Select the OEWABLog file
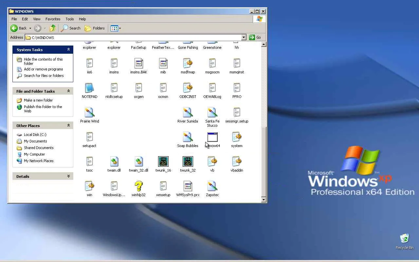This screenshot has width=419, height=262. pyautogui.click(x=212, y=88)
